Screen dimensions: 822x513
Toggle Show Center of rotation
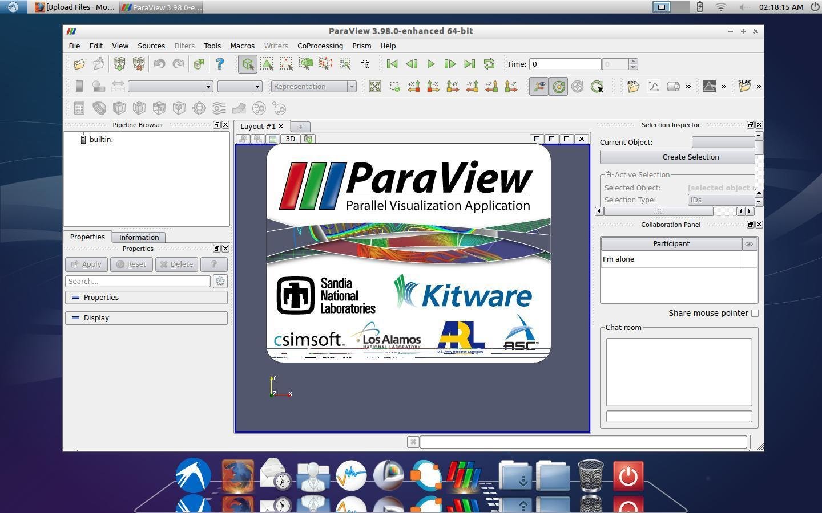558,86
